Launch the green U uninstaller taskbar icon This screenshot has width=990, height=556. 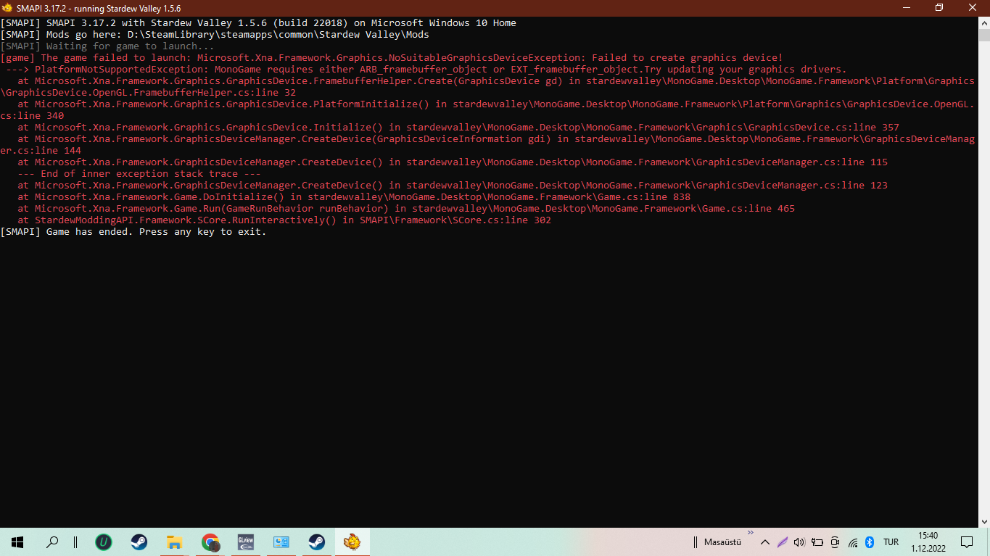point(104,542)
